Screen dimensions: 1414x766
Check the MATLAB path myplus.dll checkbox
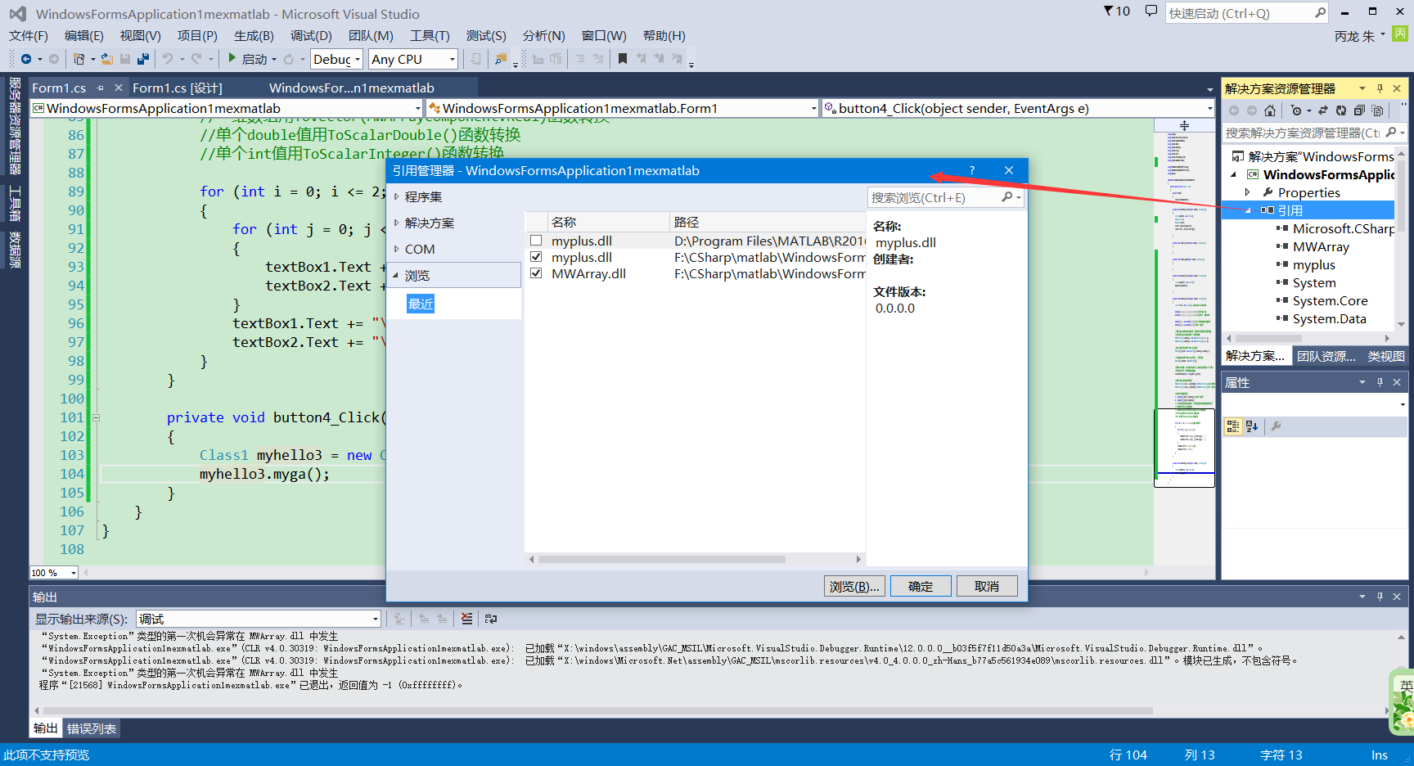coord(536,241)
